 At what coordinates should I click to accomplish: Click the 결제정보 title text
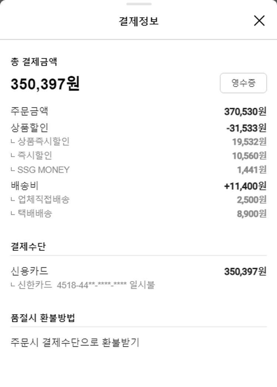(x=138, y=21)
